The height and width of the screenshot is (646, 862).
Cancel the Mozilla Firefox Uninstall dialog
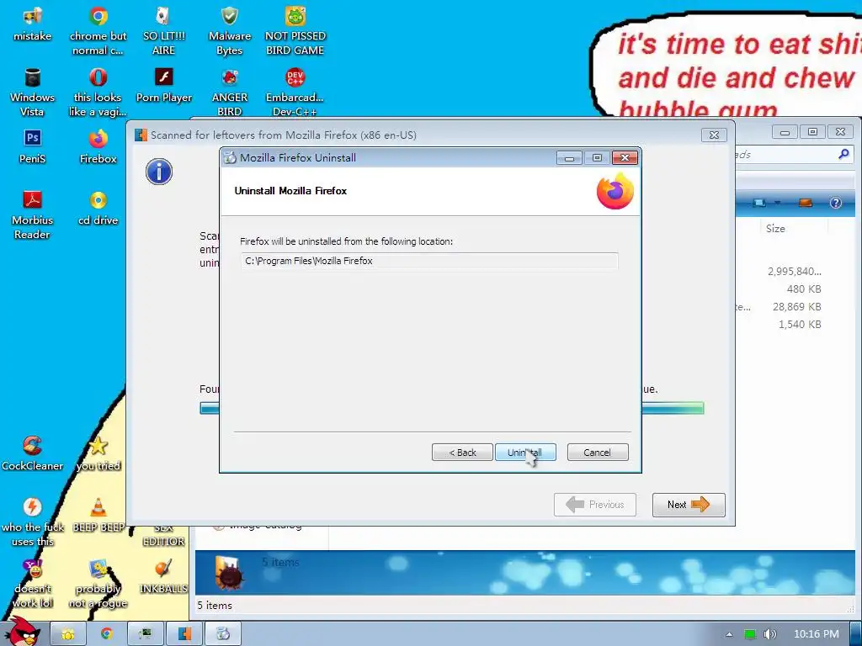[x=597, y=453]
